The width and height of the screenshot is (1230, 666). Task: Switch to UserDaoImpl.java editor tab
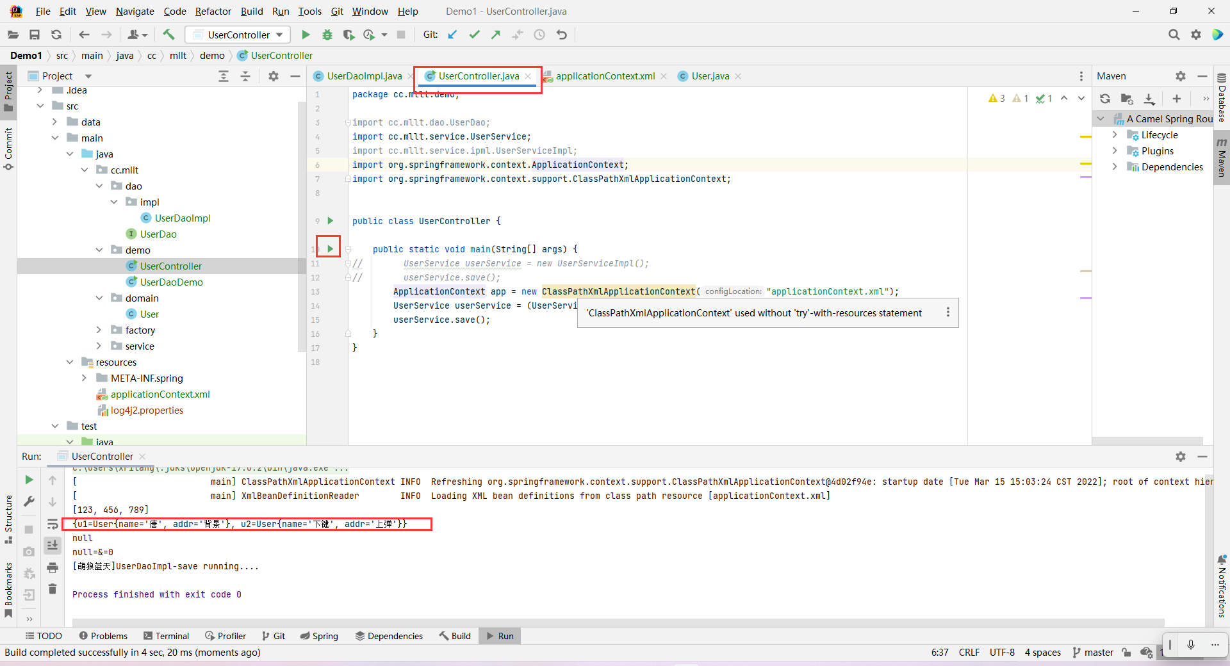[x=364, y=76]
